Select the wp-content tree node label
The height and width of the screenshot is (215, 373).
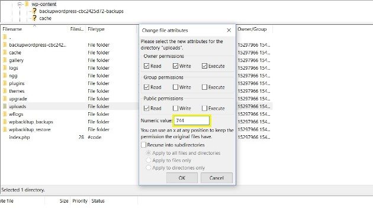(x=44, y=4)
